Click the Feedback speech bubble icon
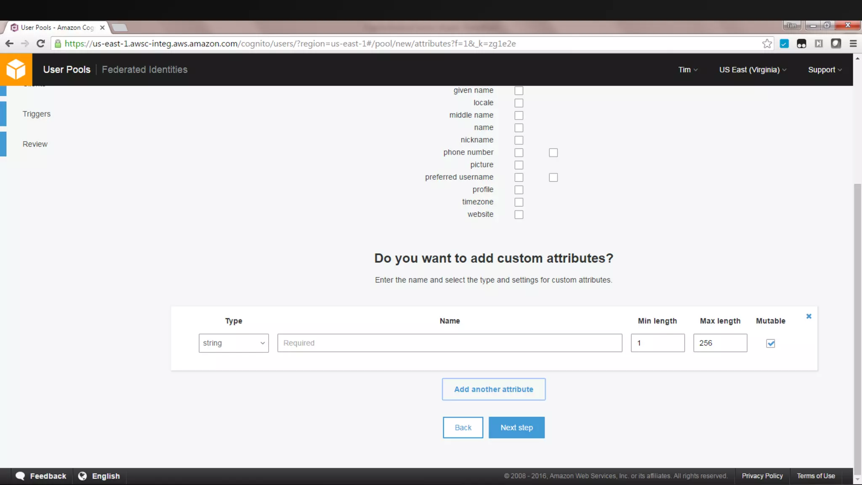 coord(20,476)
